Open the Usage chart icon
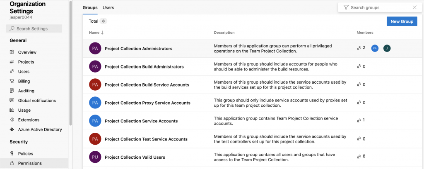Viewport: 424px width, 169px height. click(12, 110)
